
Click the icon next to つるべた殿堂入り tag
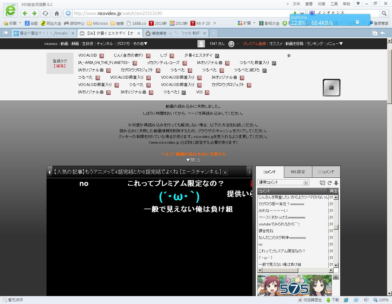274,63
